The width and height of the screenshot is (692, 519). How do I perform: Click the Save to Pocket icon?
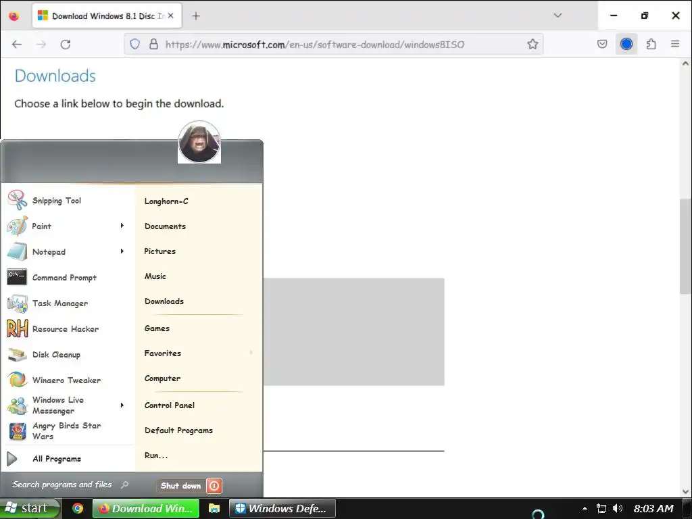click(602, 44)
